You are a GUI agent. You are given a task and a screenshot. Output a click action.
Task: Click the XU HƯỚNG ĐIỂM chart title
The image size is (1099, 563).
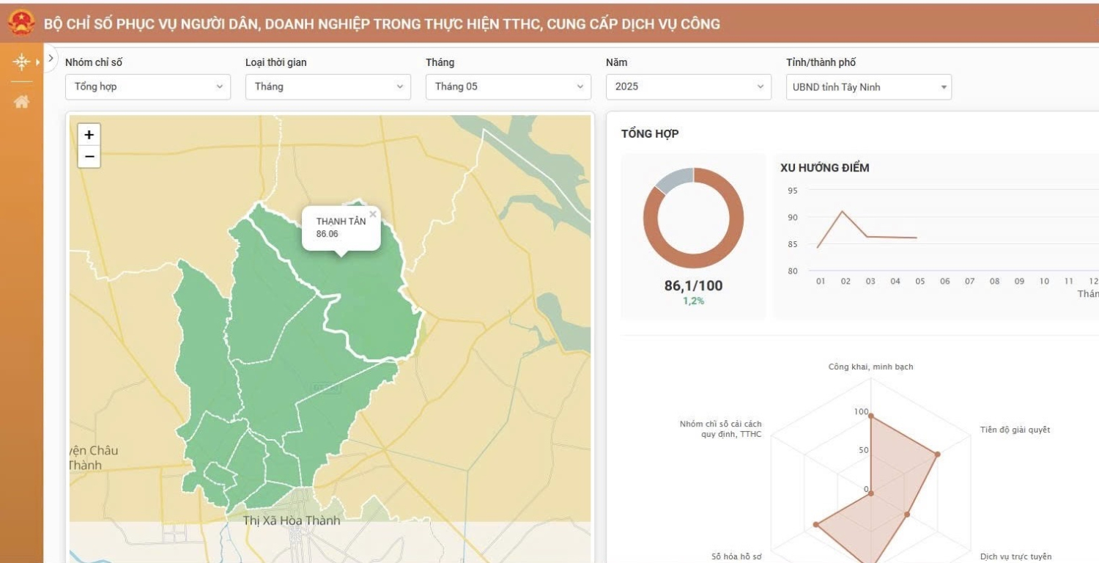coord(825,168)
